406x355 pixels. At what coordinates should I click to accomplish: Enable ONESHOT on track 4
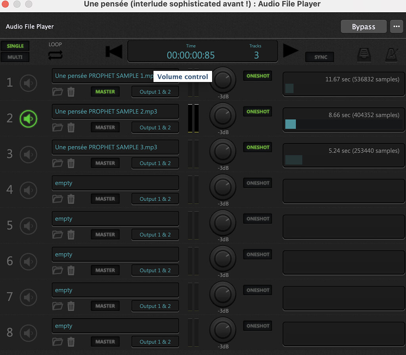(258, 183)
